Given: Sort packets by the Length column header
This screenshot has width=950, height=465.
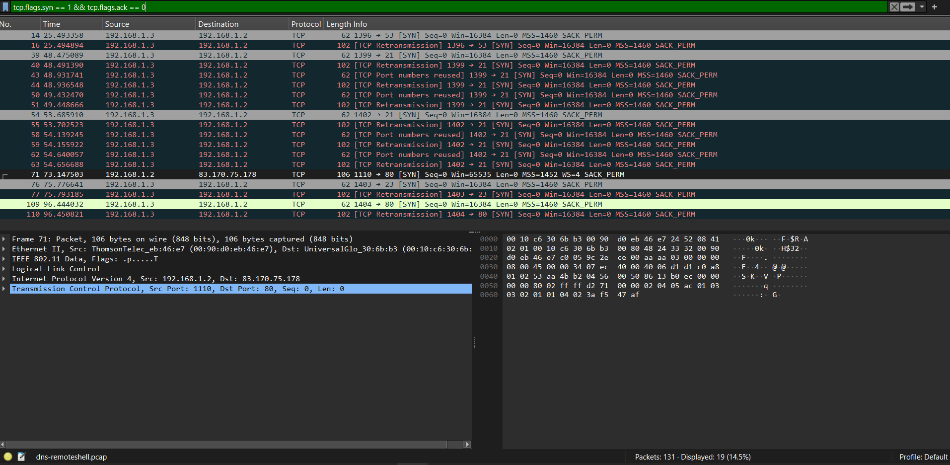Looking at the screenshot, I should coord(339,24).
